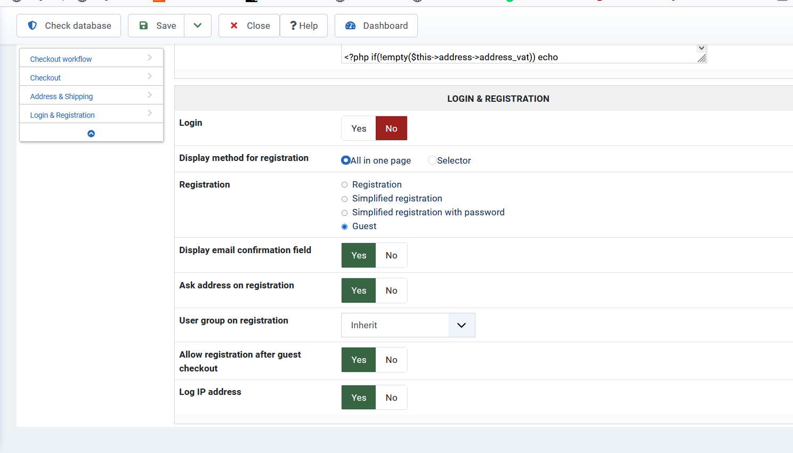
Task: Click the question mark Help icon
Action: pos(293,26)
